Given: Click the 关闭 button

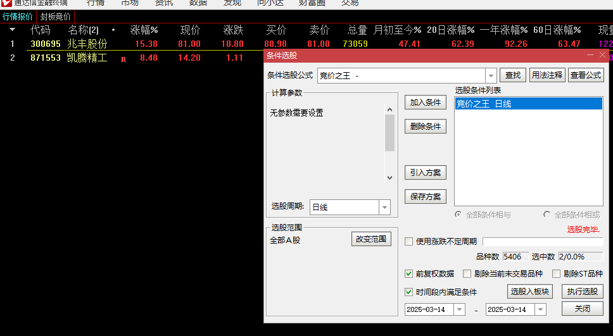Looking at the screenshot, I should coord(583,309).
